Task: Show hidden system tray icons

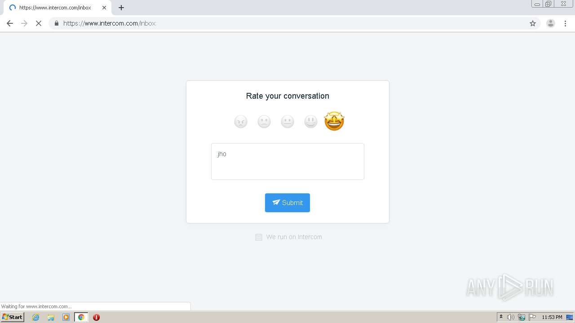Action: (501, 317)
